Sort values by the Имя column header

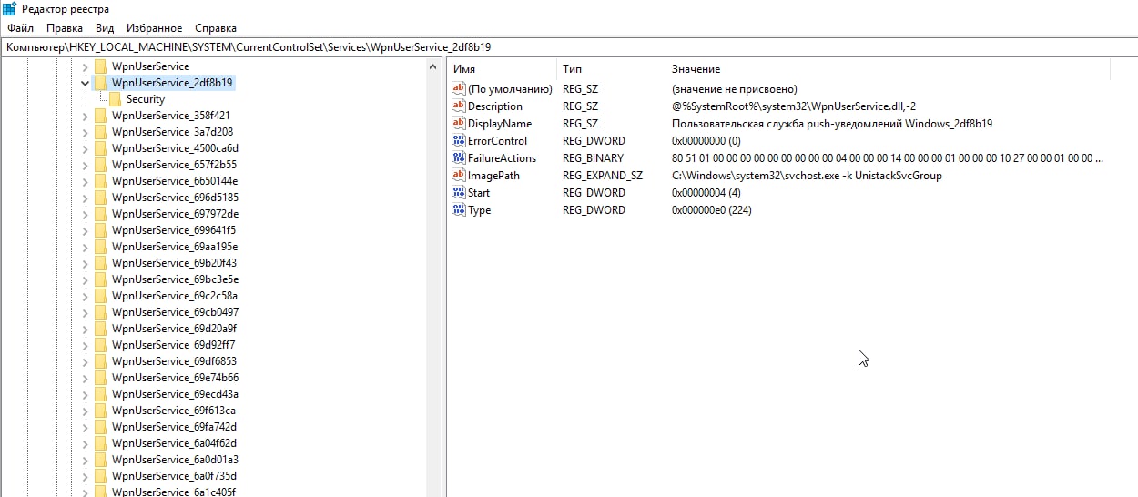pos(503,69)
